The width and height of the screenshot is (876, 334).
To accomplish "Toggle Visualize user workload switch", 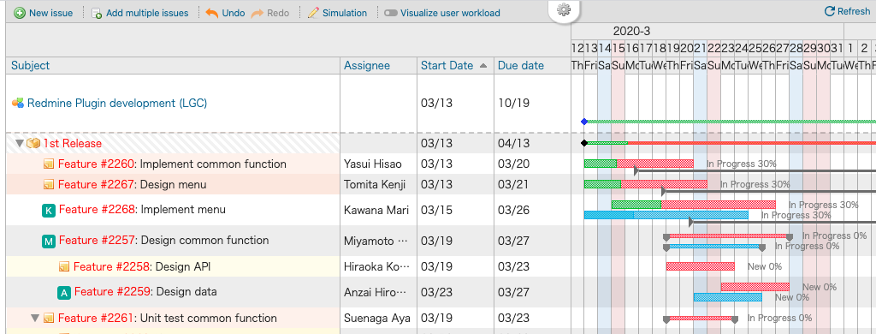I will point(390,13).
